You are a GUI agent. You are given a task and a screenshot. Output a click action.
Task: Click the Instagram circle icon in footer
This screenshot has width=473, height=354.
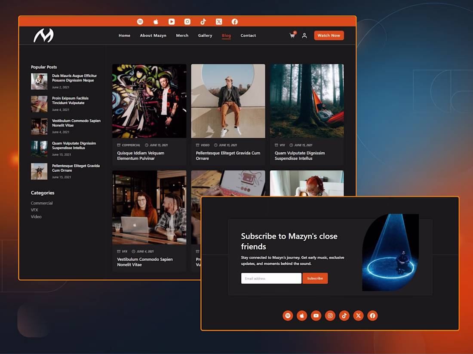coord(330,315)
